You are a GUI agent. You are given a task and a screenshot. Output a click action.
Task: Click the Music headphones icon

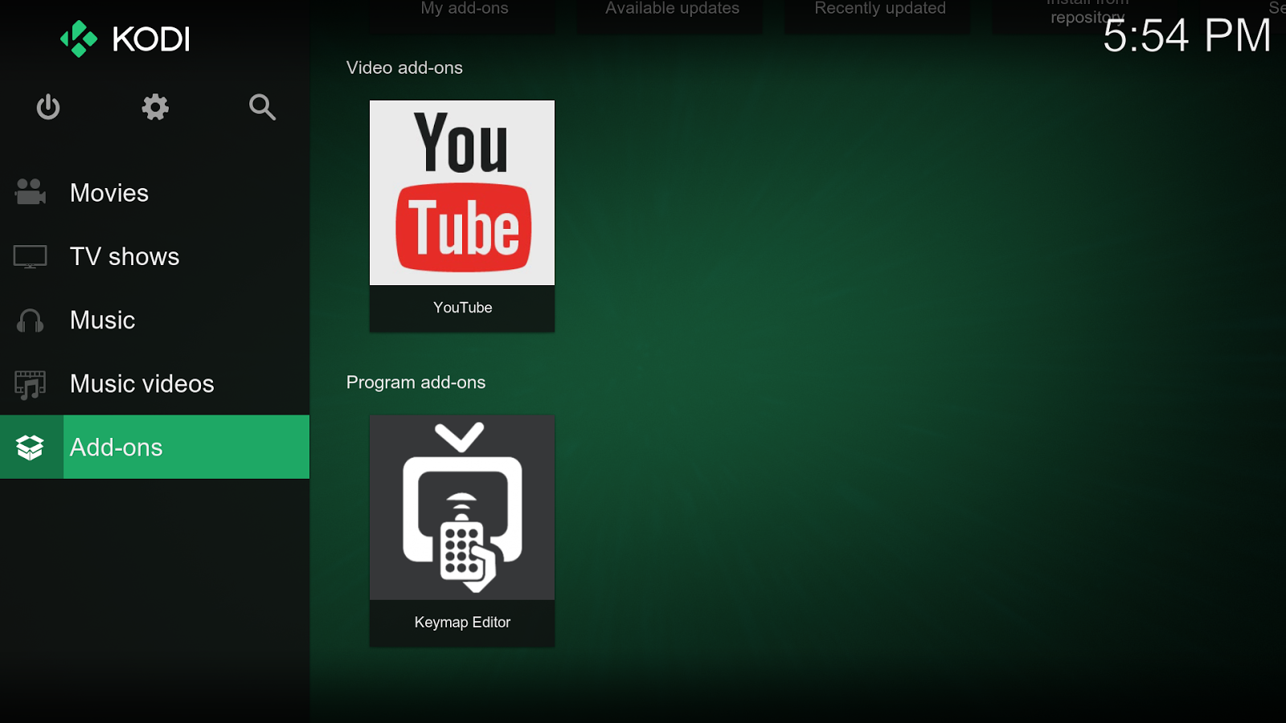(x=31, y=321)
